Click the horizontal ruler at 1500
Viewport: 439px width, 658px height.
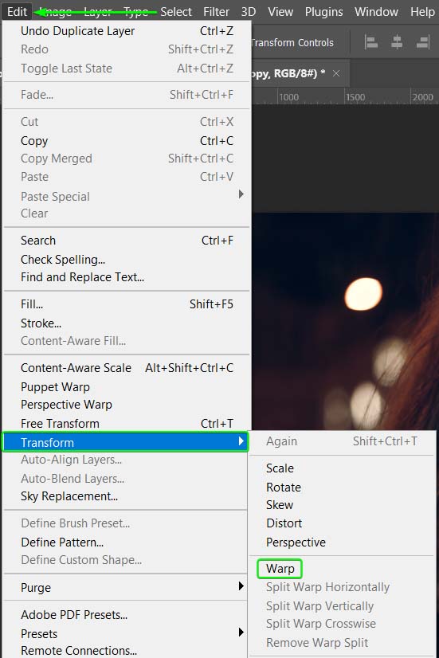pos(355,97)
